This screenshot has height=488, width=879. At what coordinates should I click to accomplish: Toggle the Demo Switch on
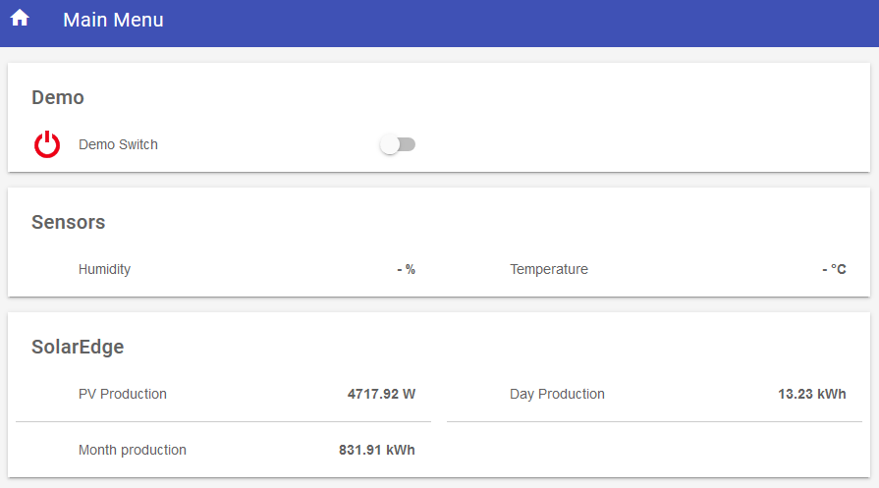pyautogui.click(x=398, y=144)
